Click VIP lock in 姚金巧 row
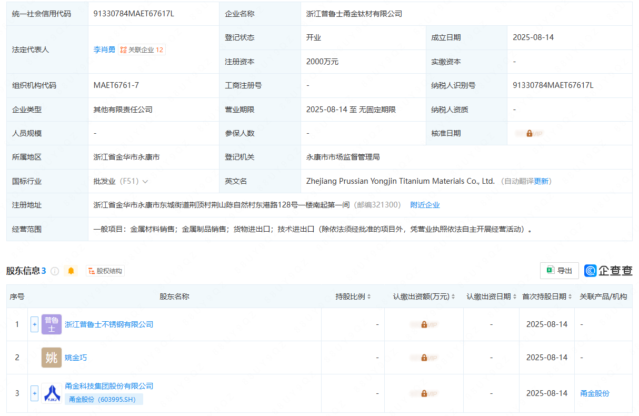639x416 pixels. 424,358
